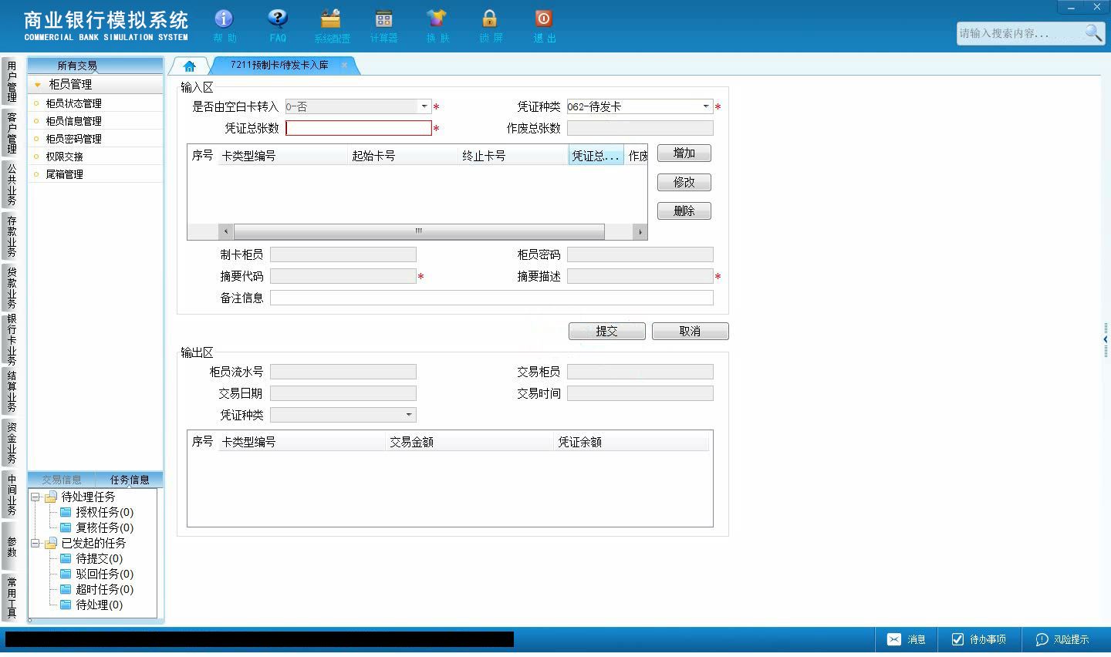This screenshot has width=1111, height=657.
Task: Select 权限交接 menu item
Action: coord(64,157)
